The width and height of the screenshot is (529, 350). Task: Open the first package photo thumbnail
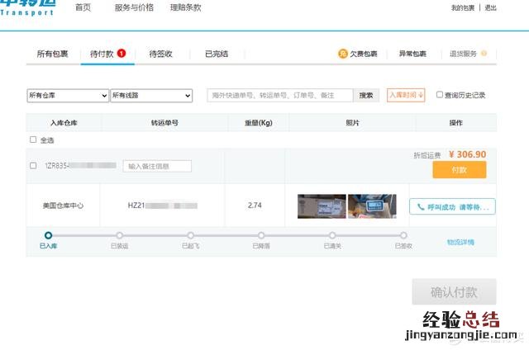coord(321,206)
